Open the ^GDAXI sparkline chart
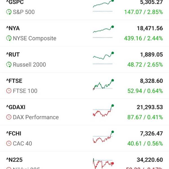Screen dimensions: 169x169 pos(103,110)
